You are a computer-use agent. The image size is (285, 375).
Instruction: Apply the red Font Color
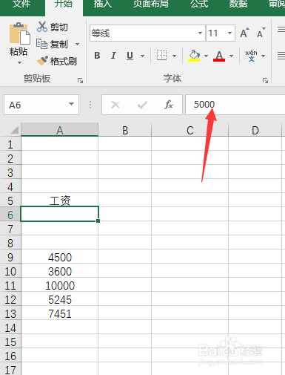tap(219, 56)
